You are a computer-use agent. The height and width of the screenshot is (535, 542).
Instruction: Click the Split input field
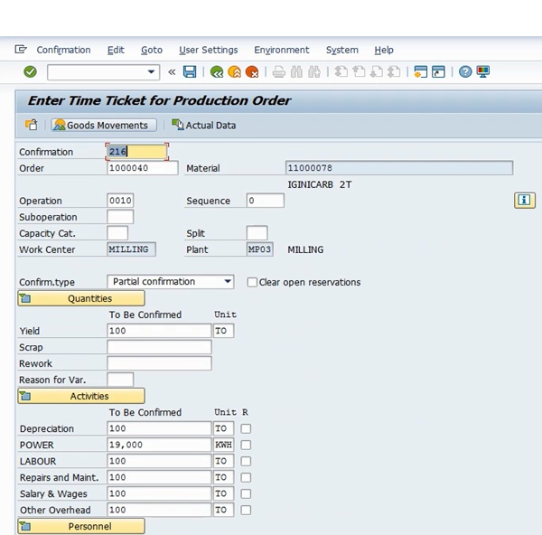257,233
